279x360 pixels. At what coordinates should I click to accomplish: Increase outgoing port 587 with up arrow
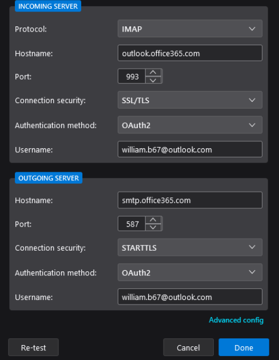coord(153,220)
